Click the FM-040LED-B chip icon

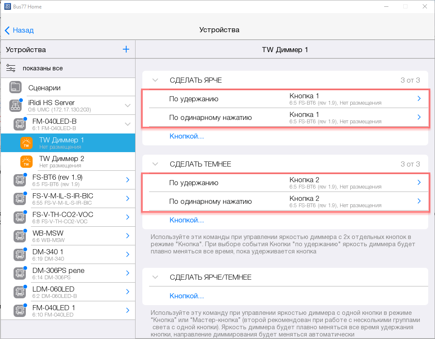click(19, 124)
